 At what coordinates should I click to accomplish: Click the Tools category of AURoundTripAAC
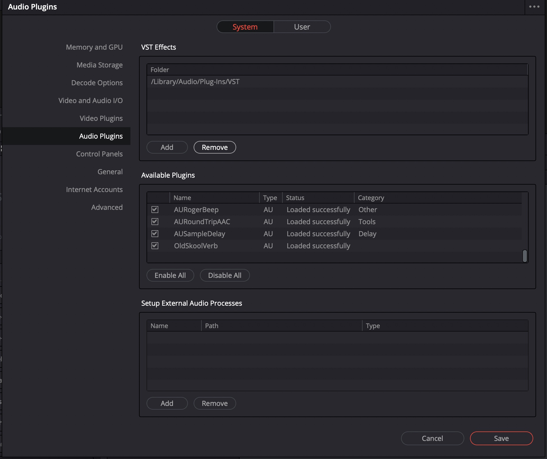coord(367,222)
